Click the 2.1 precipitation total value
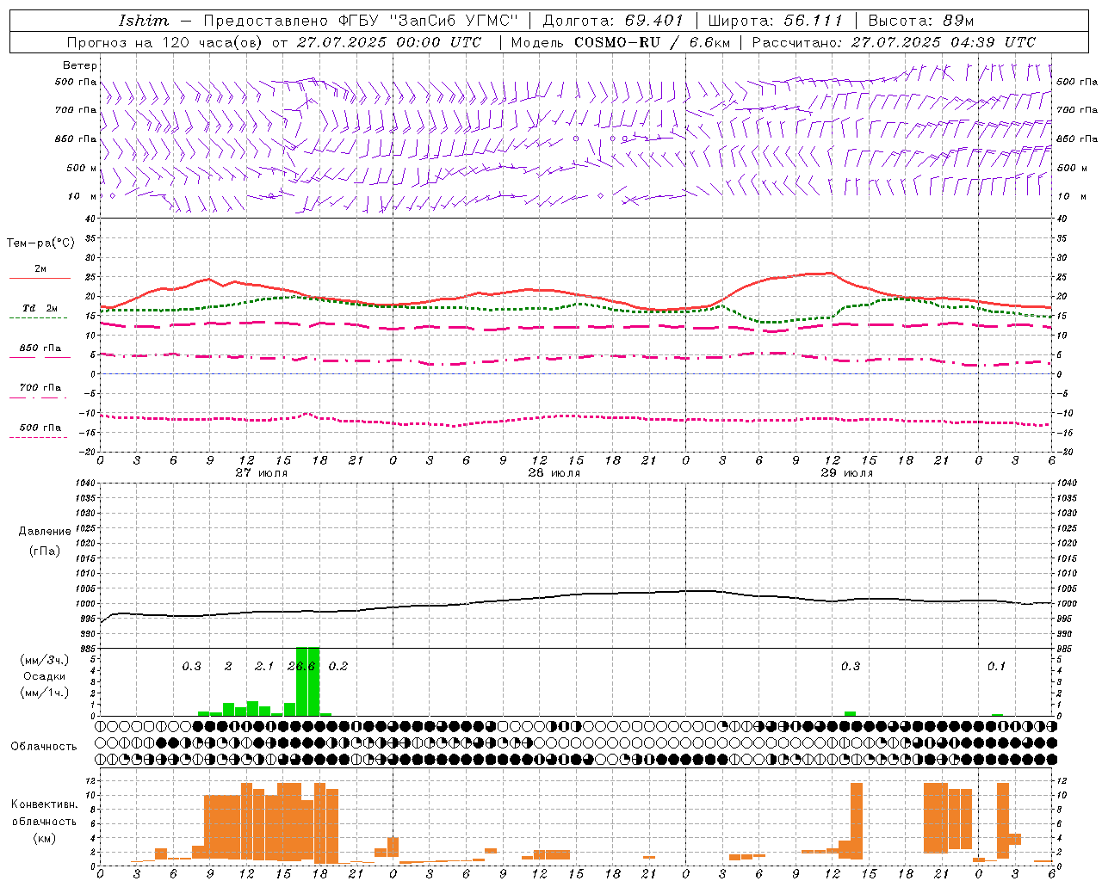The image size is (1102, 881). tap(264, 666)
